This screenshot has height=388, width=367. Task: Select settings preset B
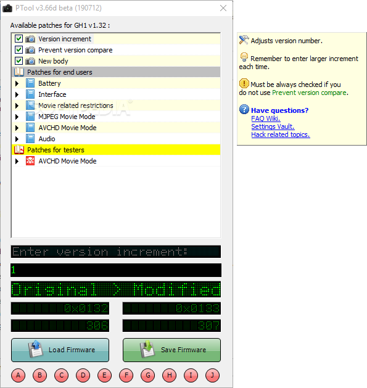click(40, 376)
